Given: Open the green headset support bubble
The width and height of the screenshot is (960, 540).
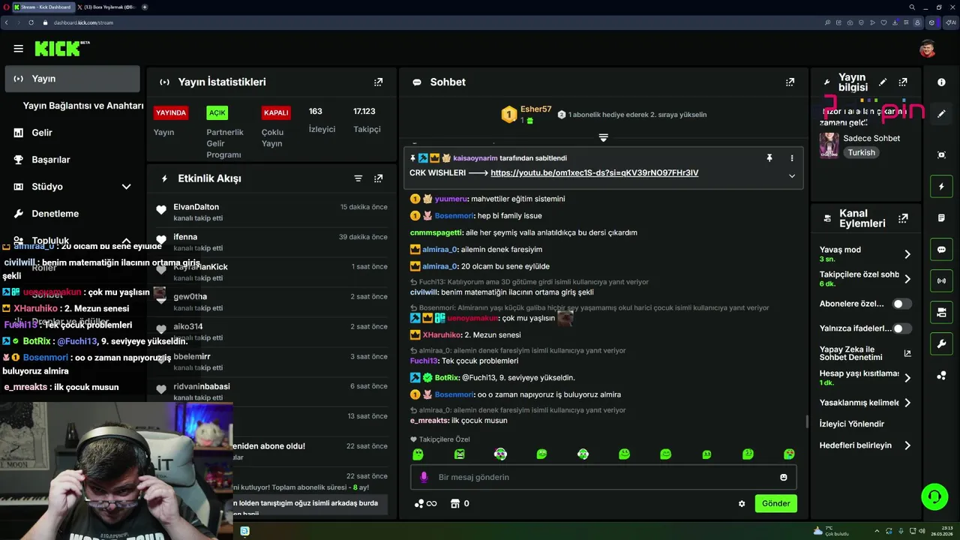Looking at the screenshot, I should 934,496.
